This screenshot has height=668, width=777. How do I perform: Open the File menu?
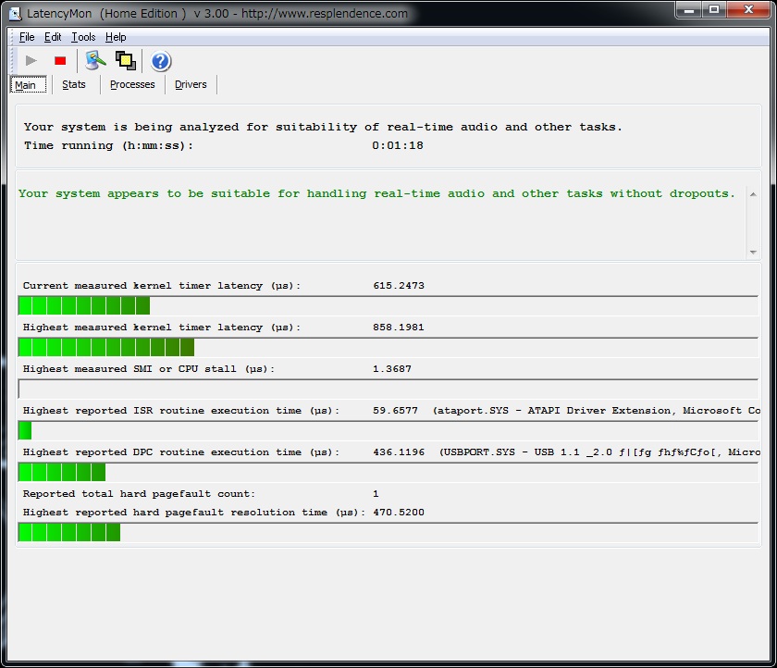pos(27,37)
